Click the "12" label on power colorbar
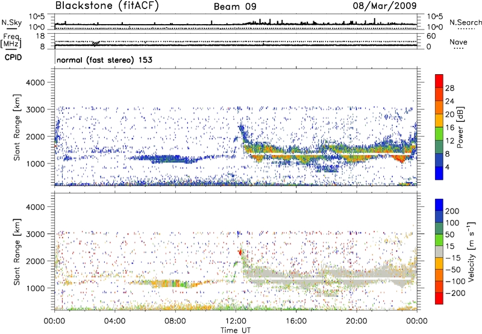 tap(449, 141)
